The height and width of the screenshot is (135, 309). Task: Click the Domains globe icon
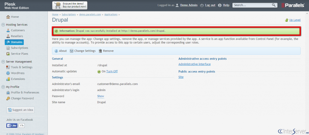pyautogui.click(x=8, y=42)
